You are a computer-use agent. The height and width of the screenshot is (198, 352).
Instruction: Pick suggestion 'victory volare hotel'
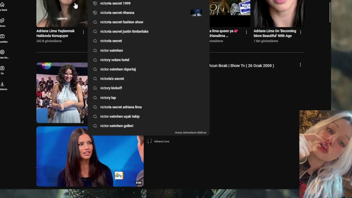tap(148, 60)
